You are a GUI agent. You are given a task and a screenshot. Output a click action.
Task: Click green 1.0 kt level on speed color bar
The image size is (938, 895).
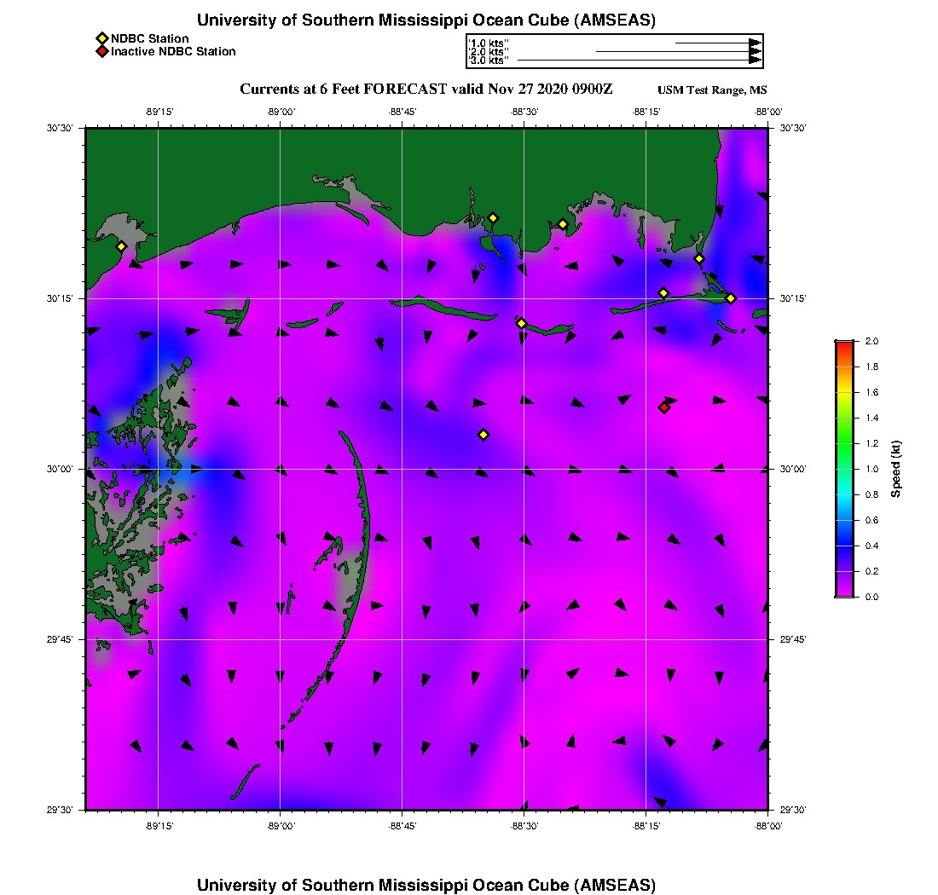pos(844,469)
